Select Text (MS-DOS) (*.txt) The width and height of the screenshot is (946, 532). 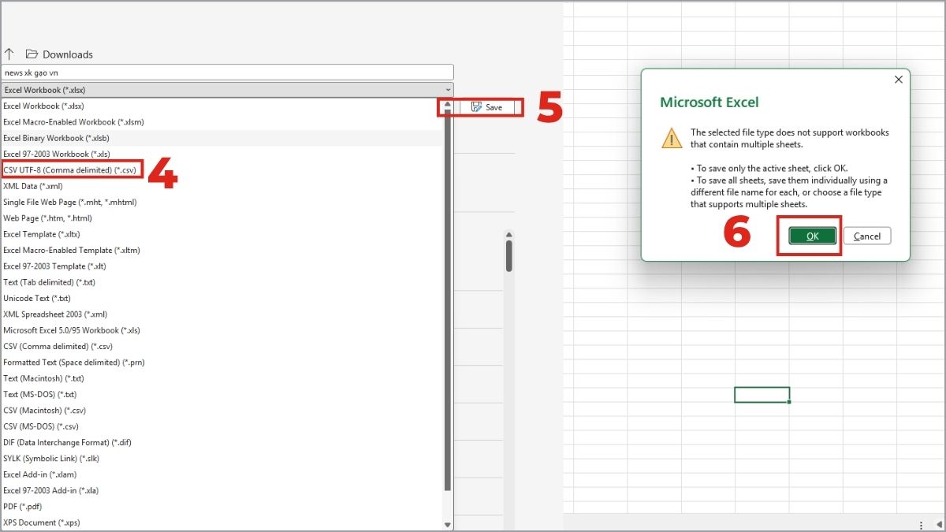pos(221,394)
